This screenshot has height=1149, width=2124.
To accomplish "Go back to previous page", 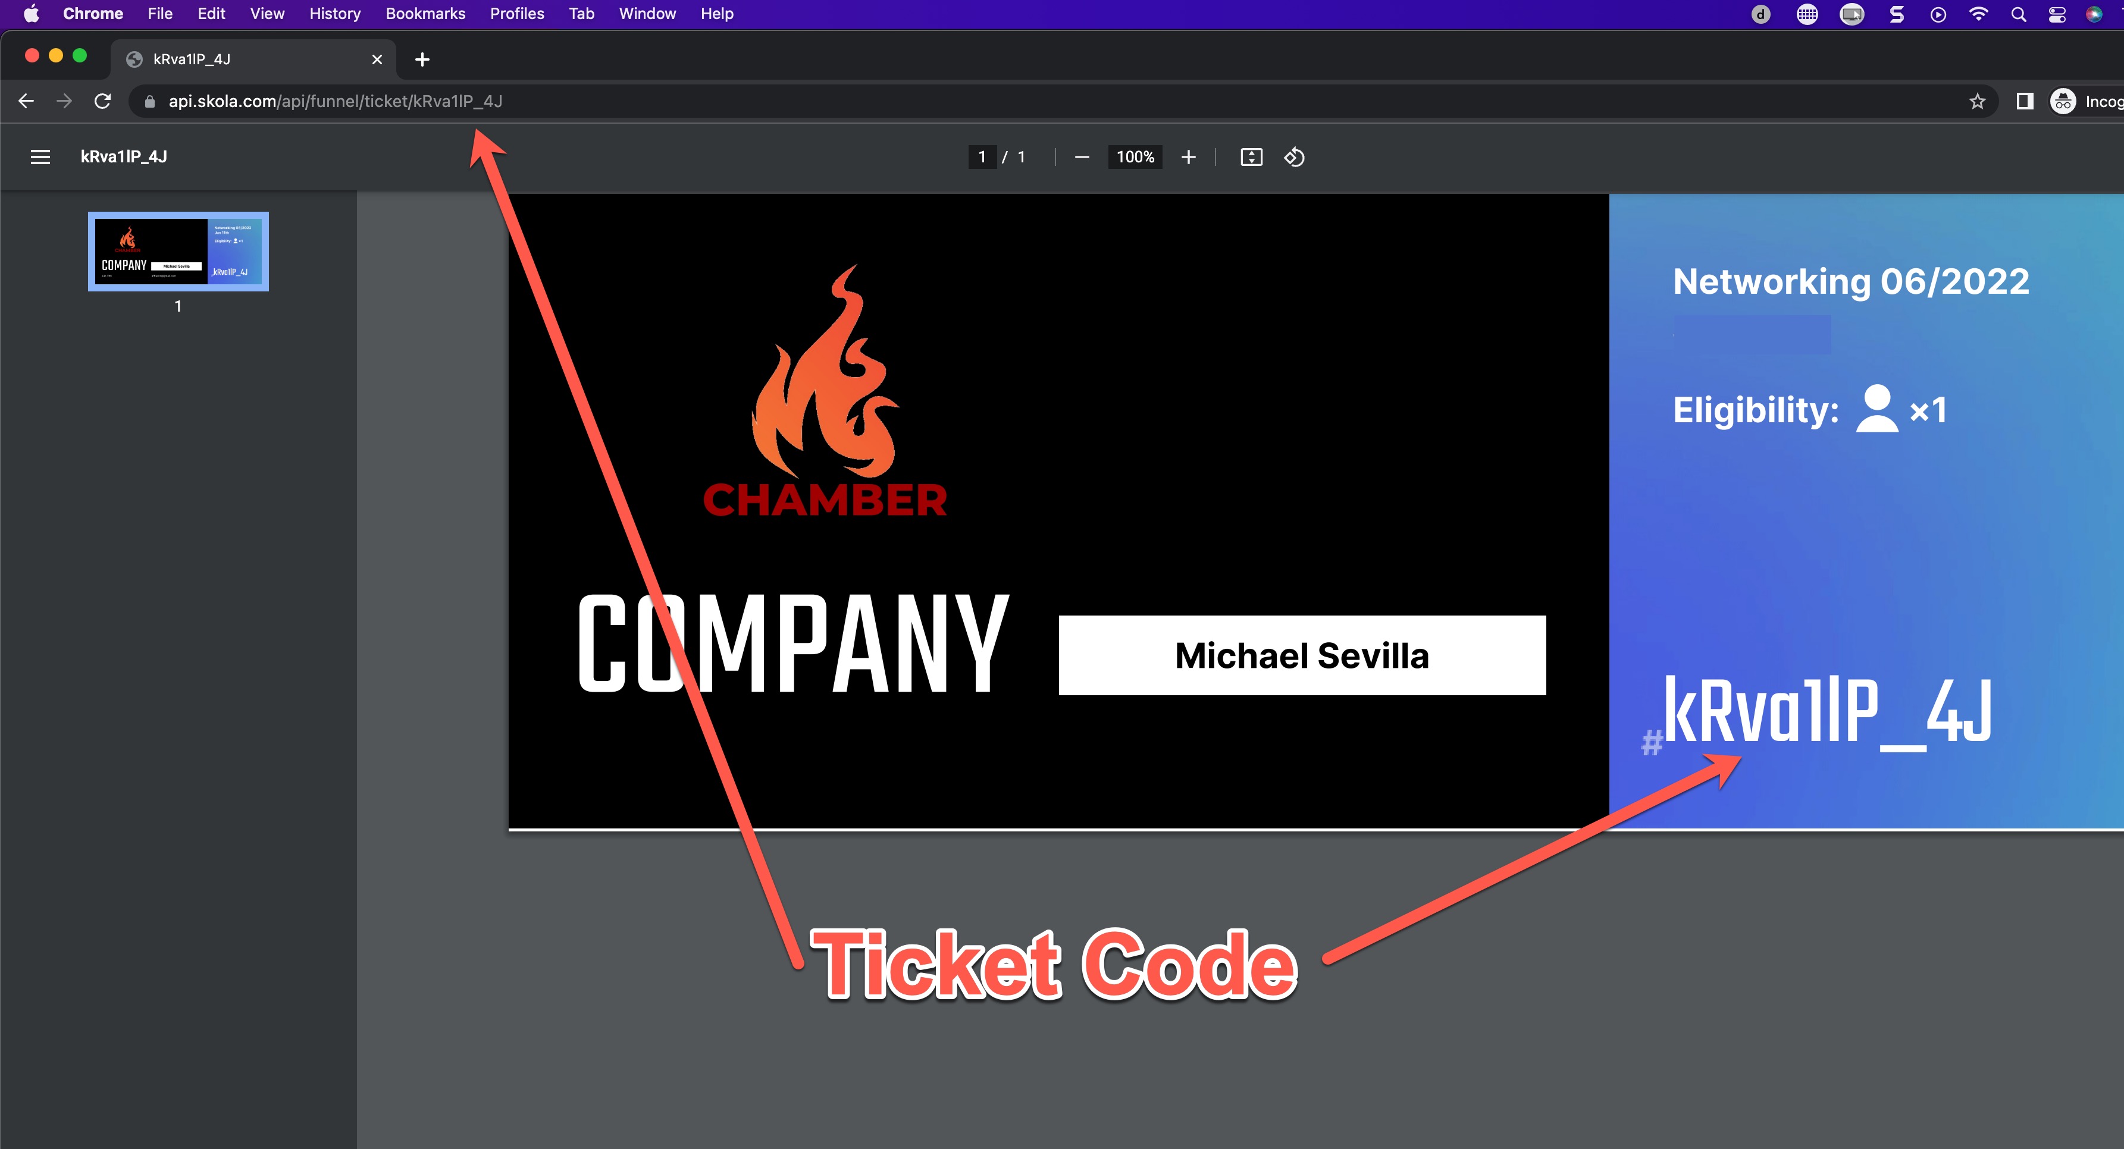I will 26,101.
